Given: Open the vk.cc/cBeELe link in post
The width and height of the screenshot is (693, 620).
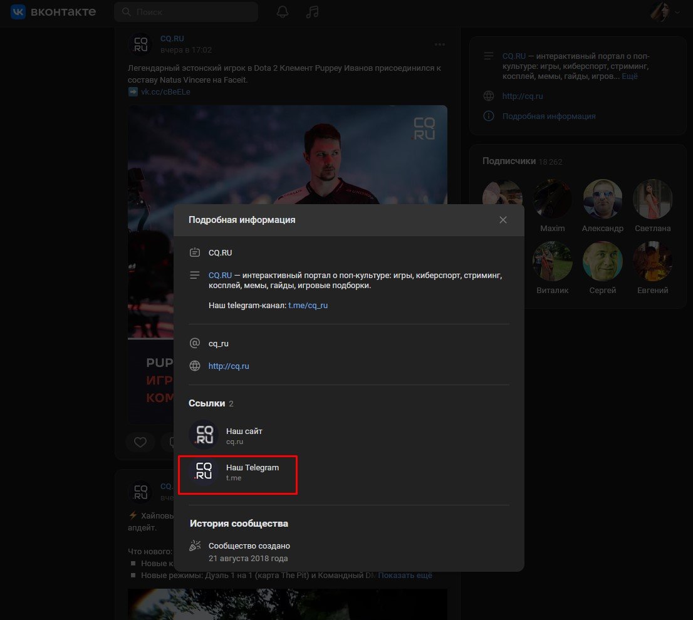Looking at the screenshot, I should coord(165,92).
